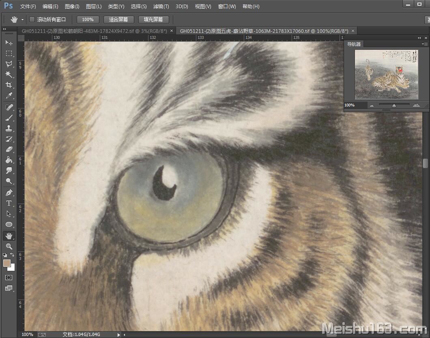
Task: Select the Healing Brush tool
Action: coord(9,107)
